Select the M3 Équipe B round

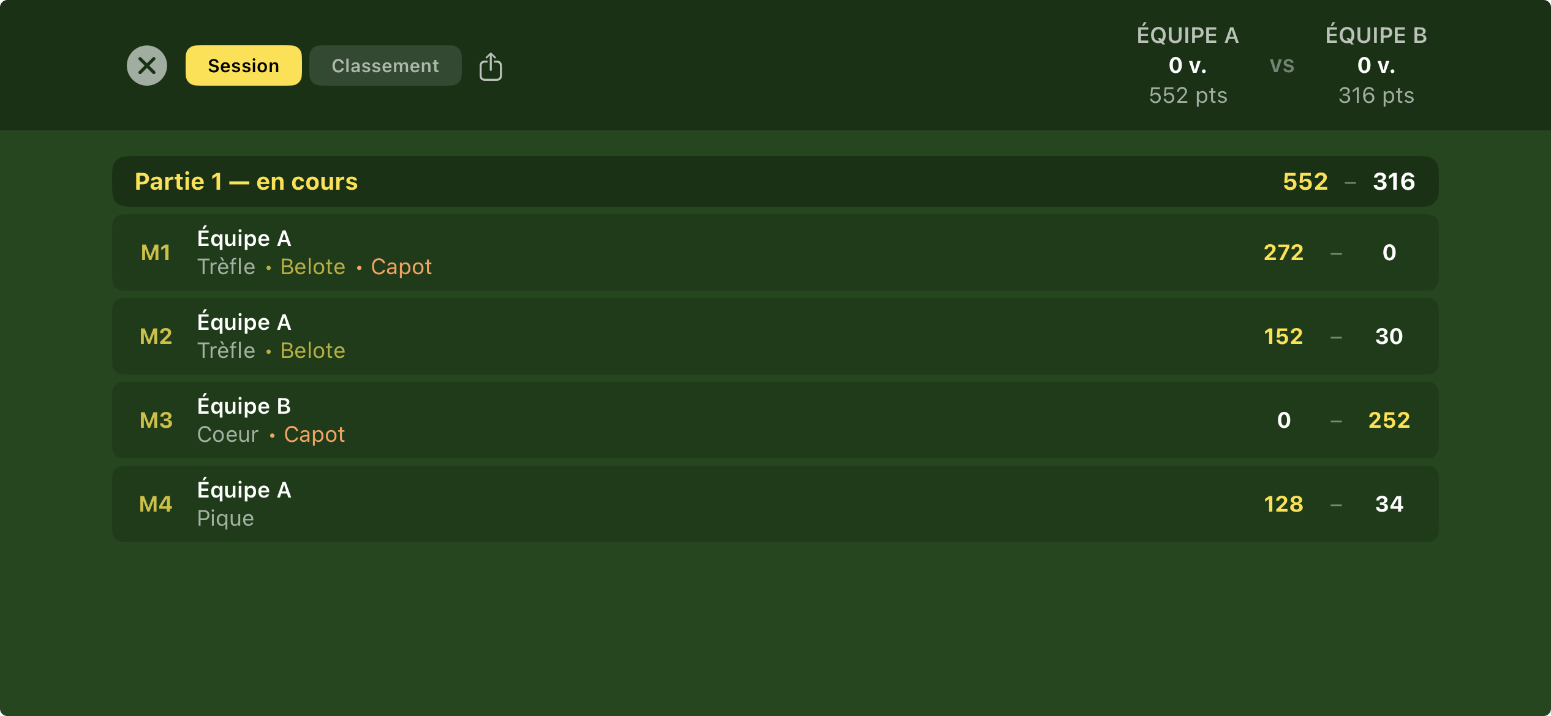(775, 420)
